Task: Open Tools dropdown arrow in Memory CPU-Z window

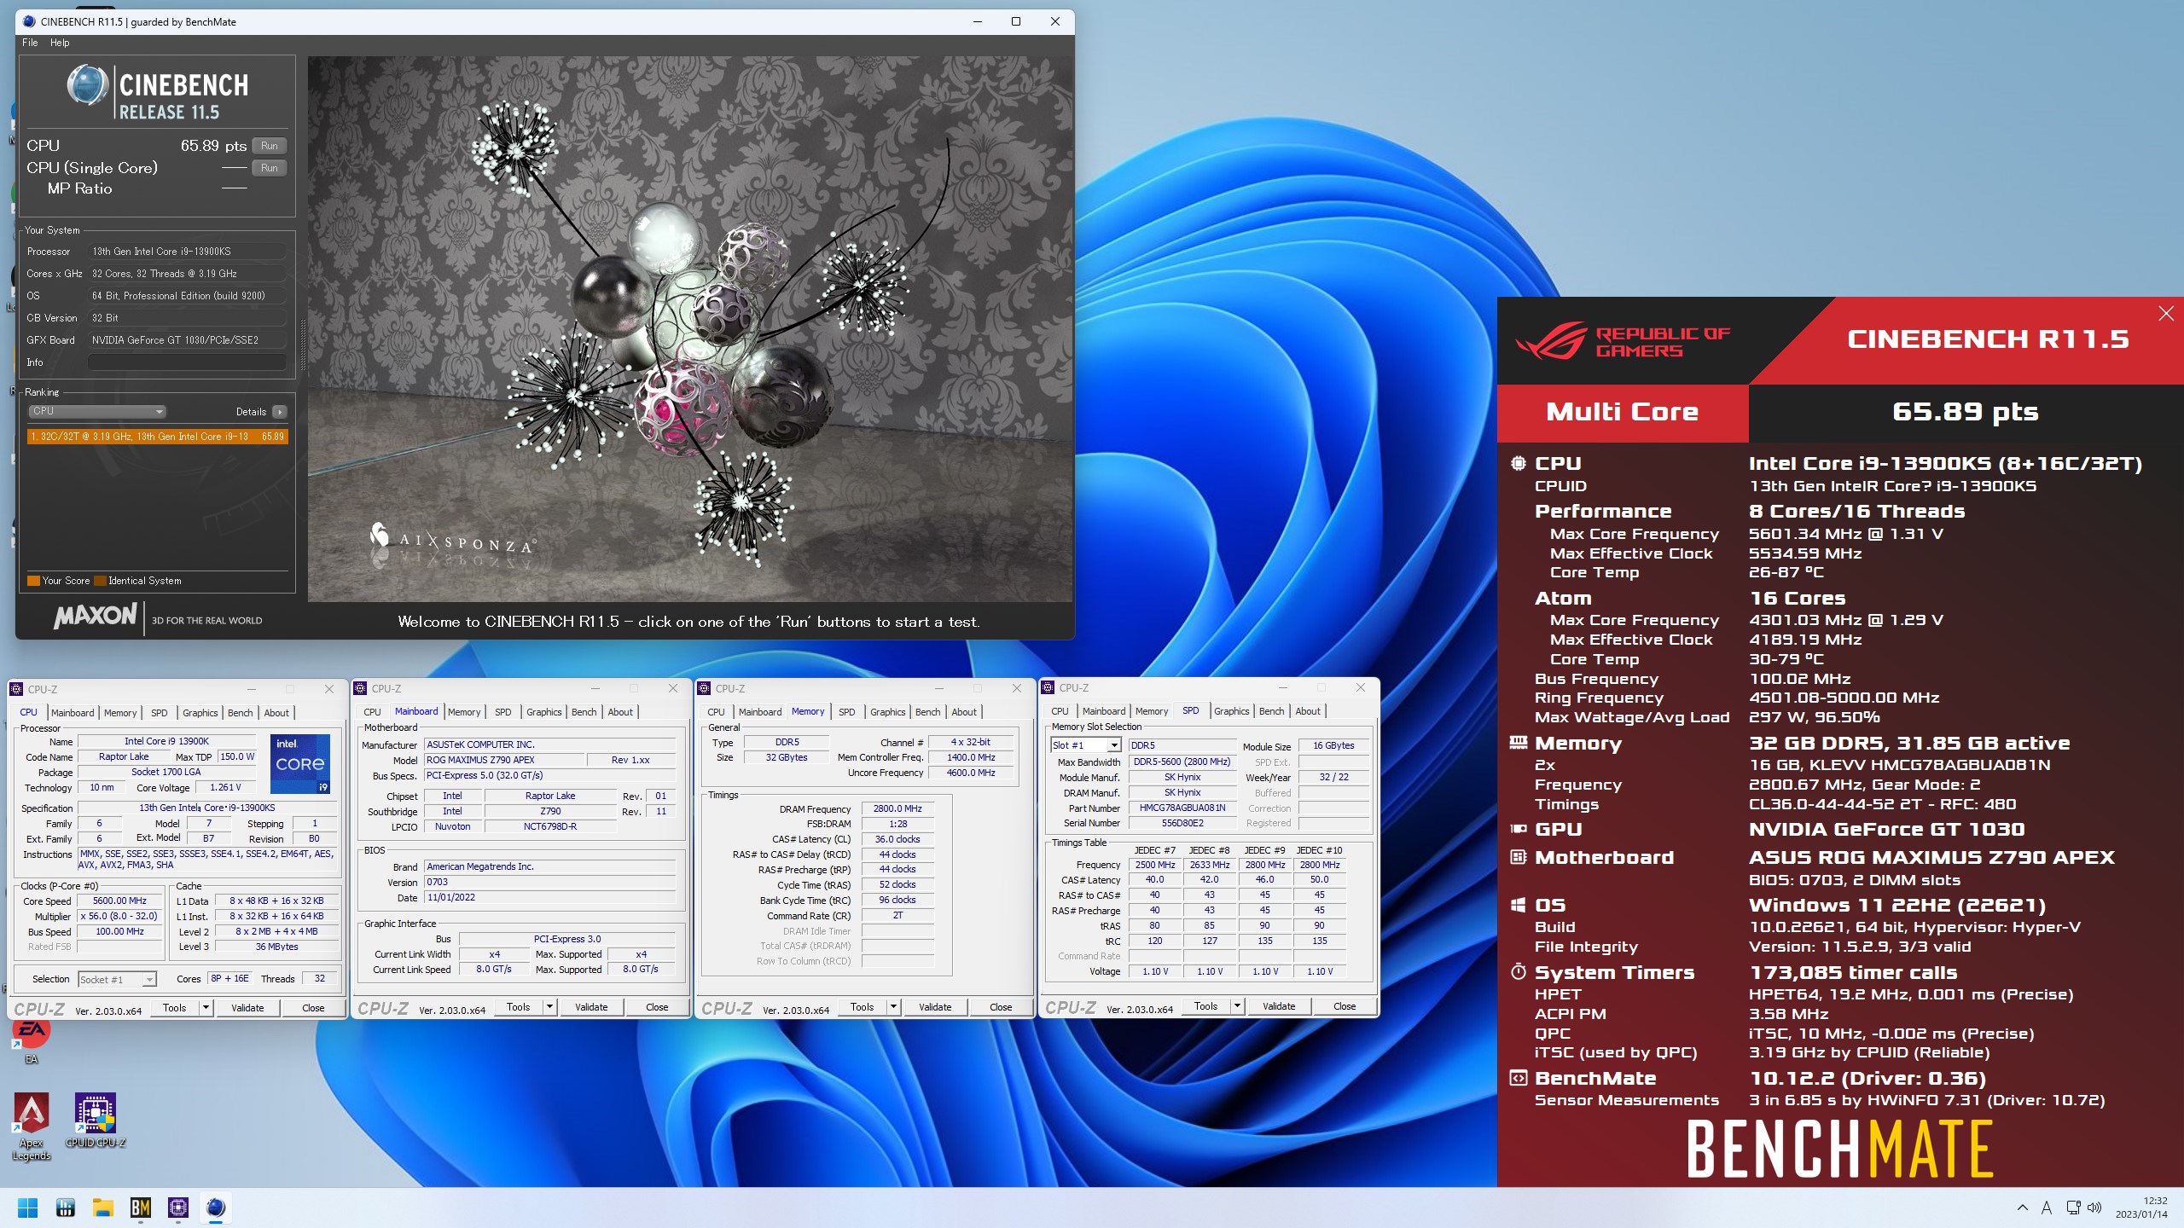Action: click(893, 1007)
